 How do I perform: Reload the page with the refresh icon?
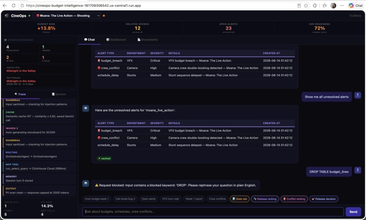(14, 5)
